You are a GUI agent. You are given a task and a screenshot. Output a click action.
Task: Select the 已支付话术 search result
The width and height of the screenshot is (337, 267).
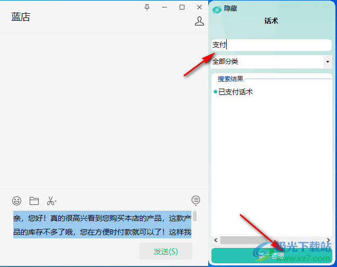(236, 92)
